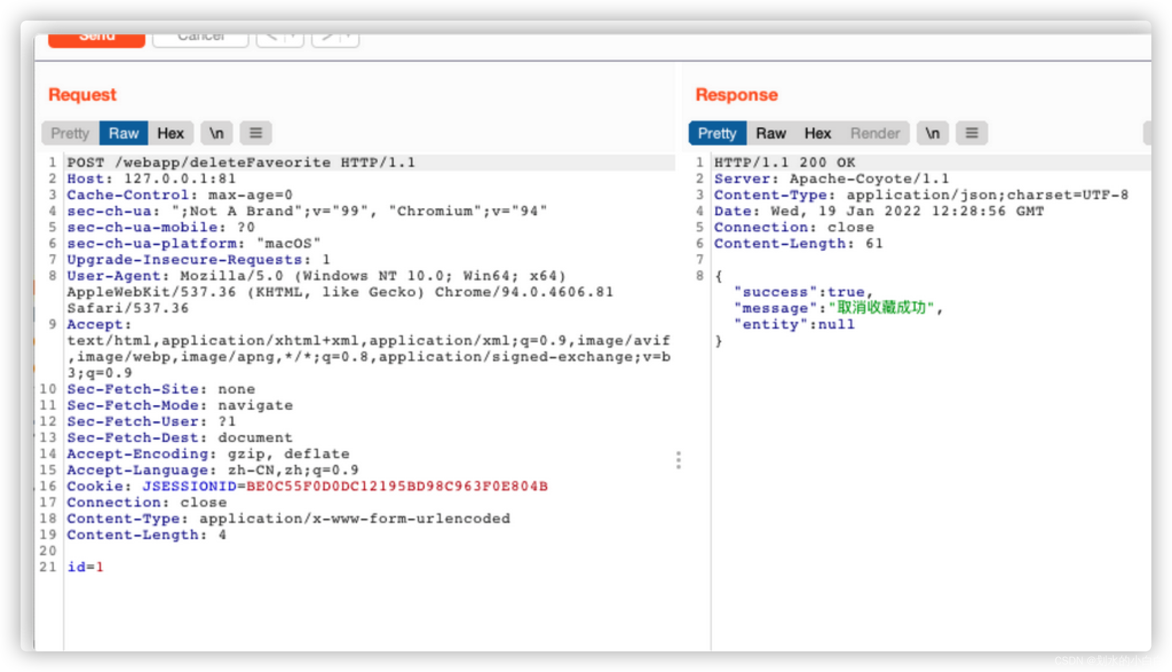Viewport: 1172px width, 672px height.
Task: Click the id=1 request body parameter
Action: click(85, 567)
